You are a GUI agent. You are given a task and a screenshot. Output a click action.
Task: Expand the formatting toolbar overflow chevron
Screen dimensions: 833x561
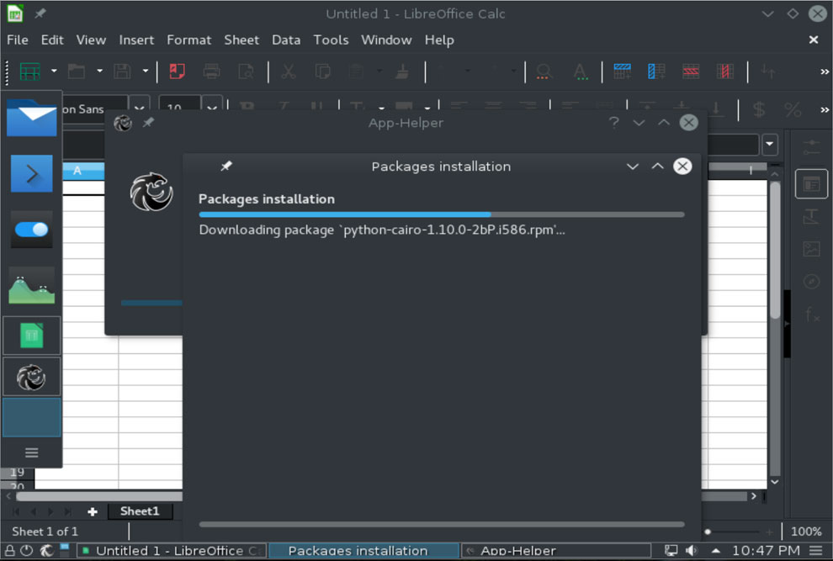(x=825, y=109)
